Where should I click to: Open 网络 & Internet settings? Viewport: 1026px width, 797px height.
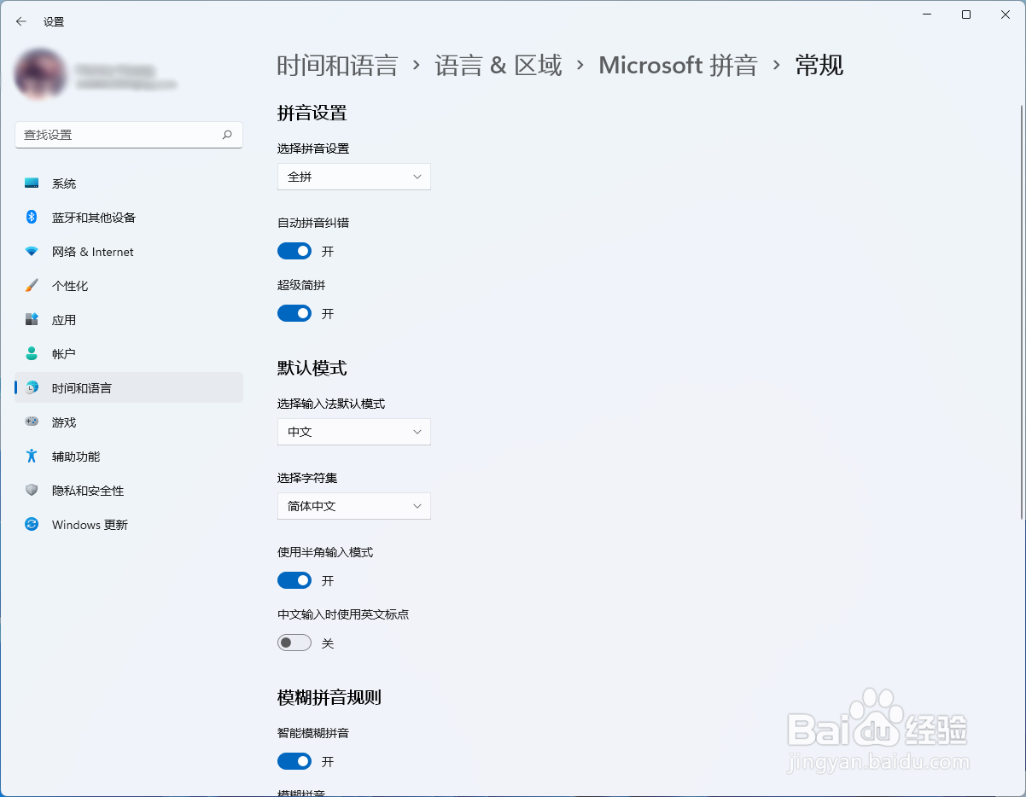coord(91,251)
